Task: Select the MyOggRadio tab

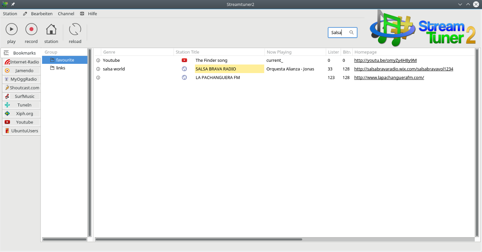Action: point(22,79)
